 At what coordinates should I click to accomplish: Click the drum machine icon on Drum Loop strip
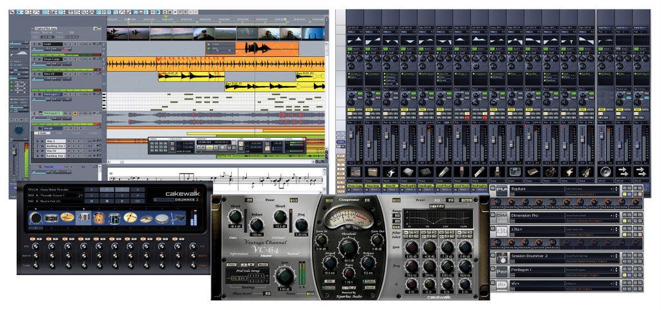[355, 171]
